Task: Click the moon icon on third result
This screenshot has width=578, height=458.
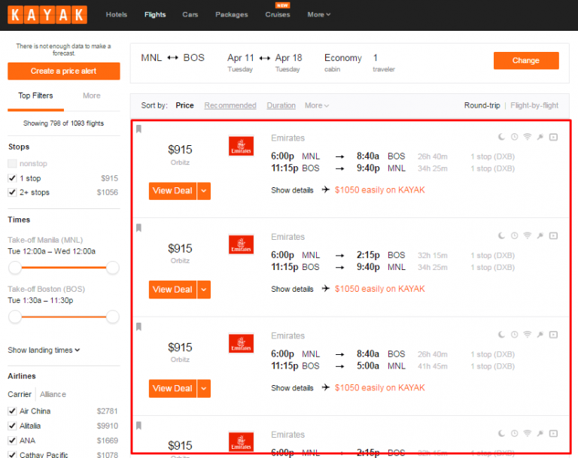Action: coord(501,335)
